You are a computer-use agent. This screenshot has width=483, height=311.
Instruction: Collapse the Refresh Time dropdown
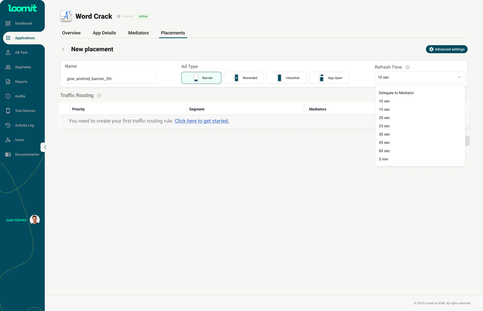[x=459, y=77]
